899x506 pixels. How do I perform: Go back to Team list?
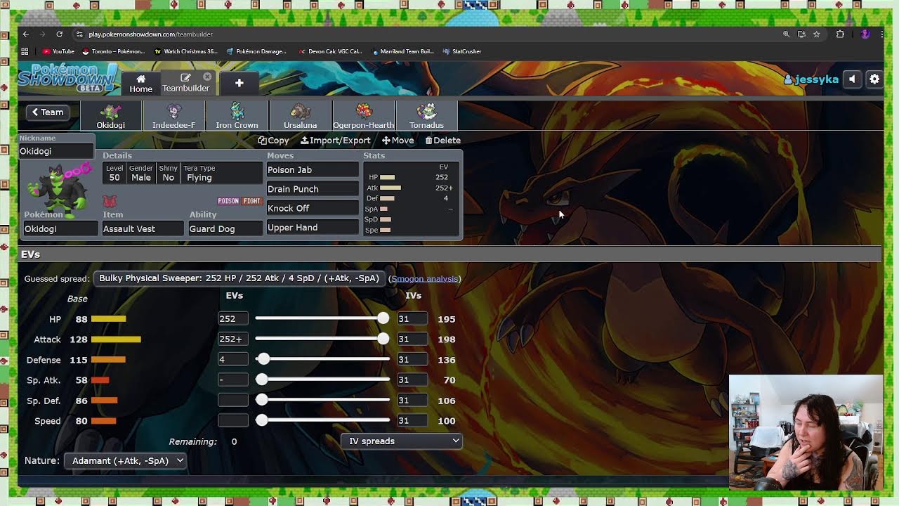coord(47,112)
